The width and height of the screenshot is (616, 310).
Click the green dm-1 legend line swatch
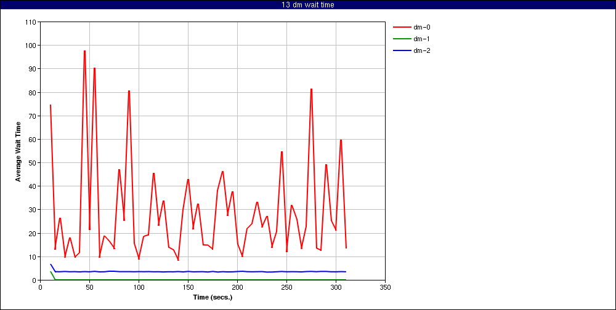[402, 39]
